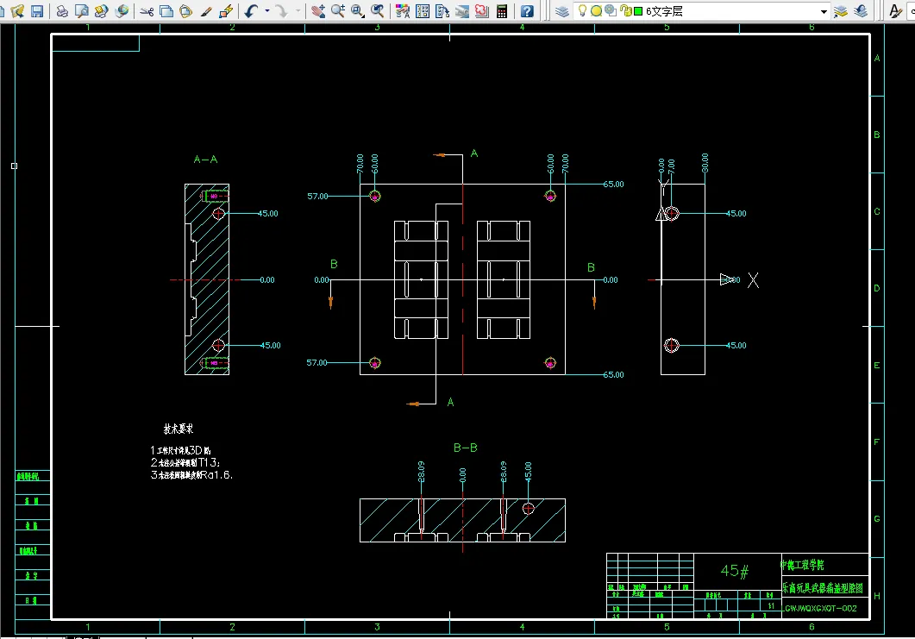Paste from clipboard icon

point(185,10)
